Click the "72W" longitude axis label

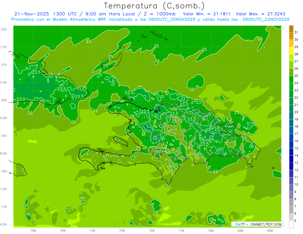tap(151, 231)
